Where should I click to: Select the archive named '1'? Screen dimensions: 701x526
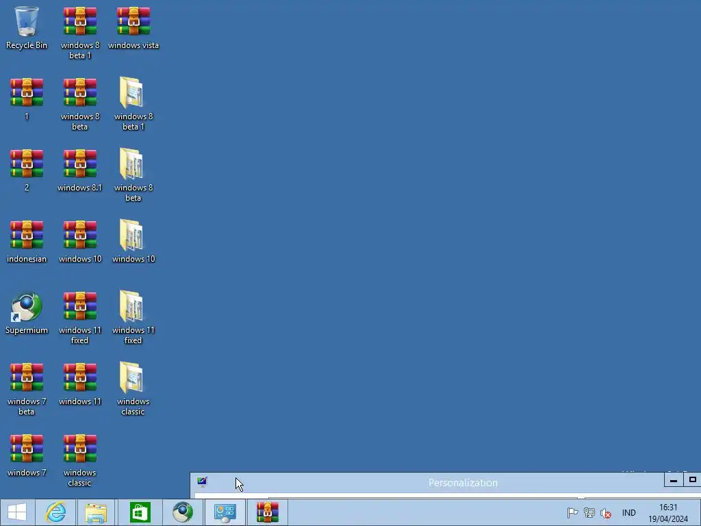(27, 99)
